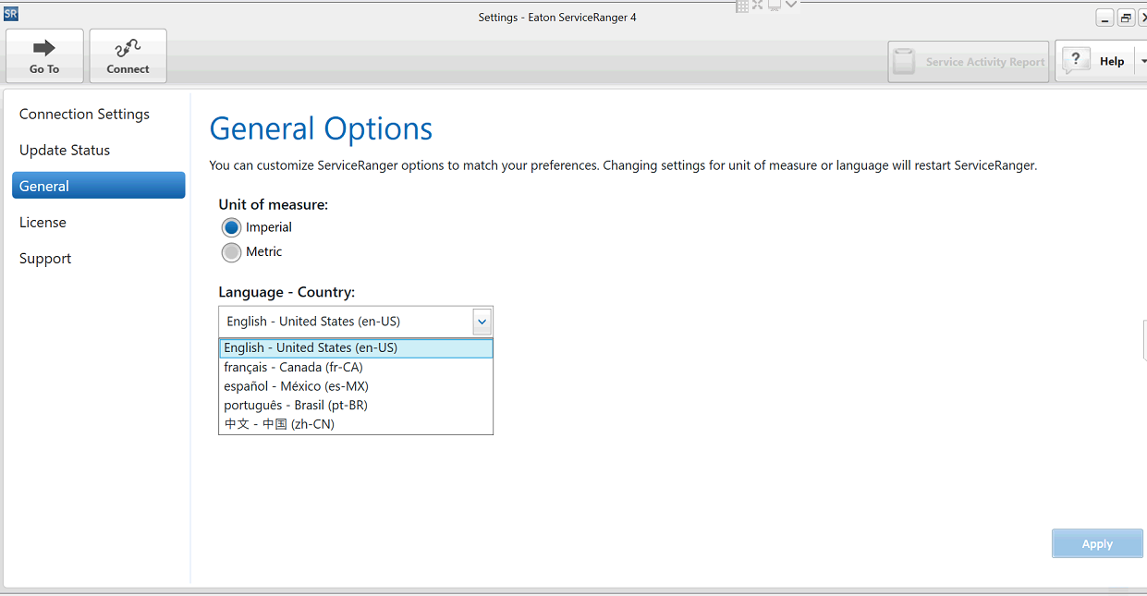The height and width of the screenshot is (596, 1147).
Task: Select the Imperial unit of measure
Action: click(231, 227)
